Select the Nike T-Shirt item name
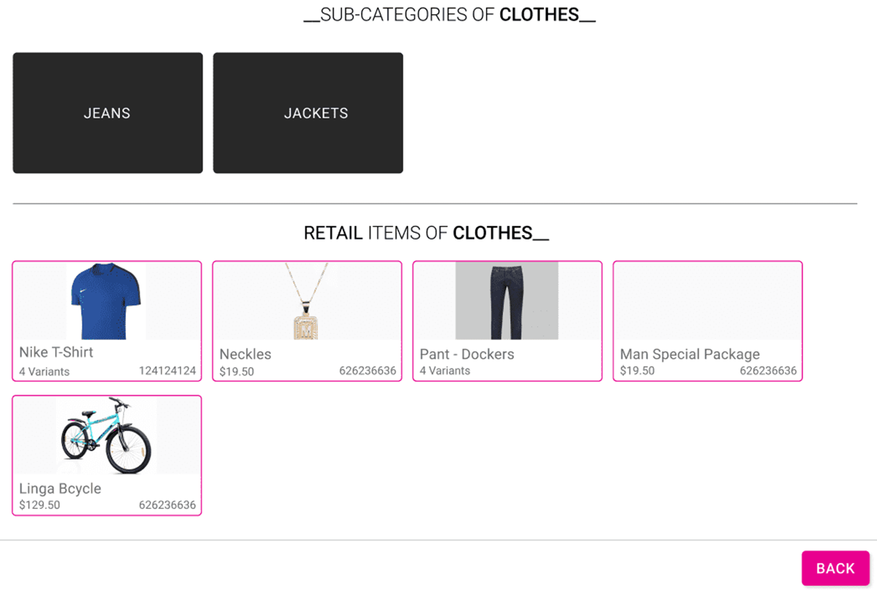The width and height of the screenshot is (877, 590). pos(56,352)
